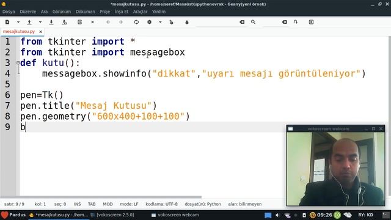This screenshot has width=391, height=220.
Task: Maximize the vokoscreen webcam window
Action: coord(373,129)
